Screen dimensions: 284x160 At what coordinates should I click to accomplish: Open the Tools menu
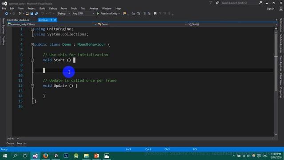pyautogui.click(x=74, y=8)
